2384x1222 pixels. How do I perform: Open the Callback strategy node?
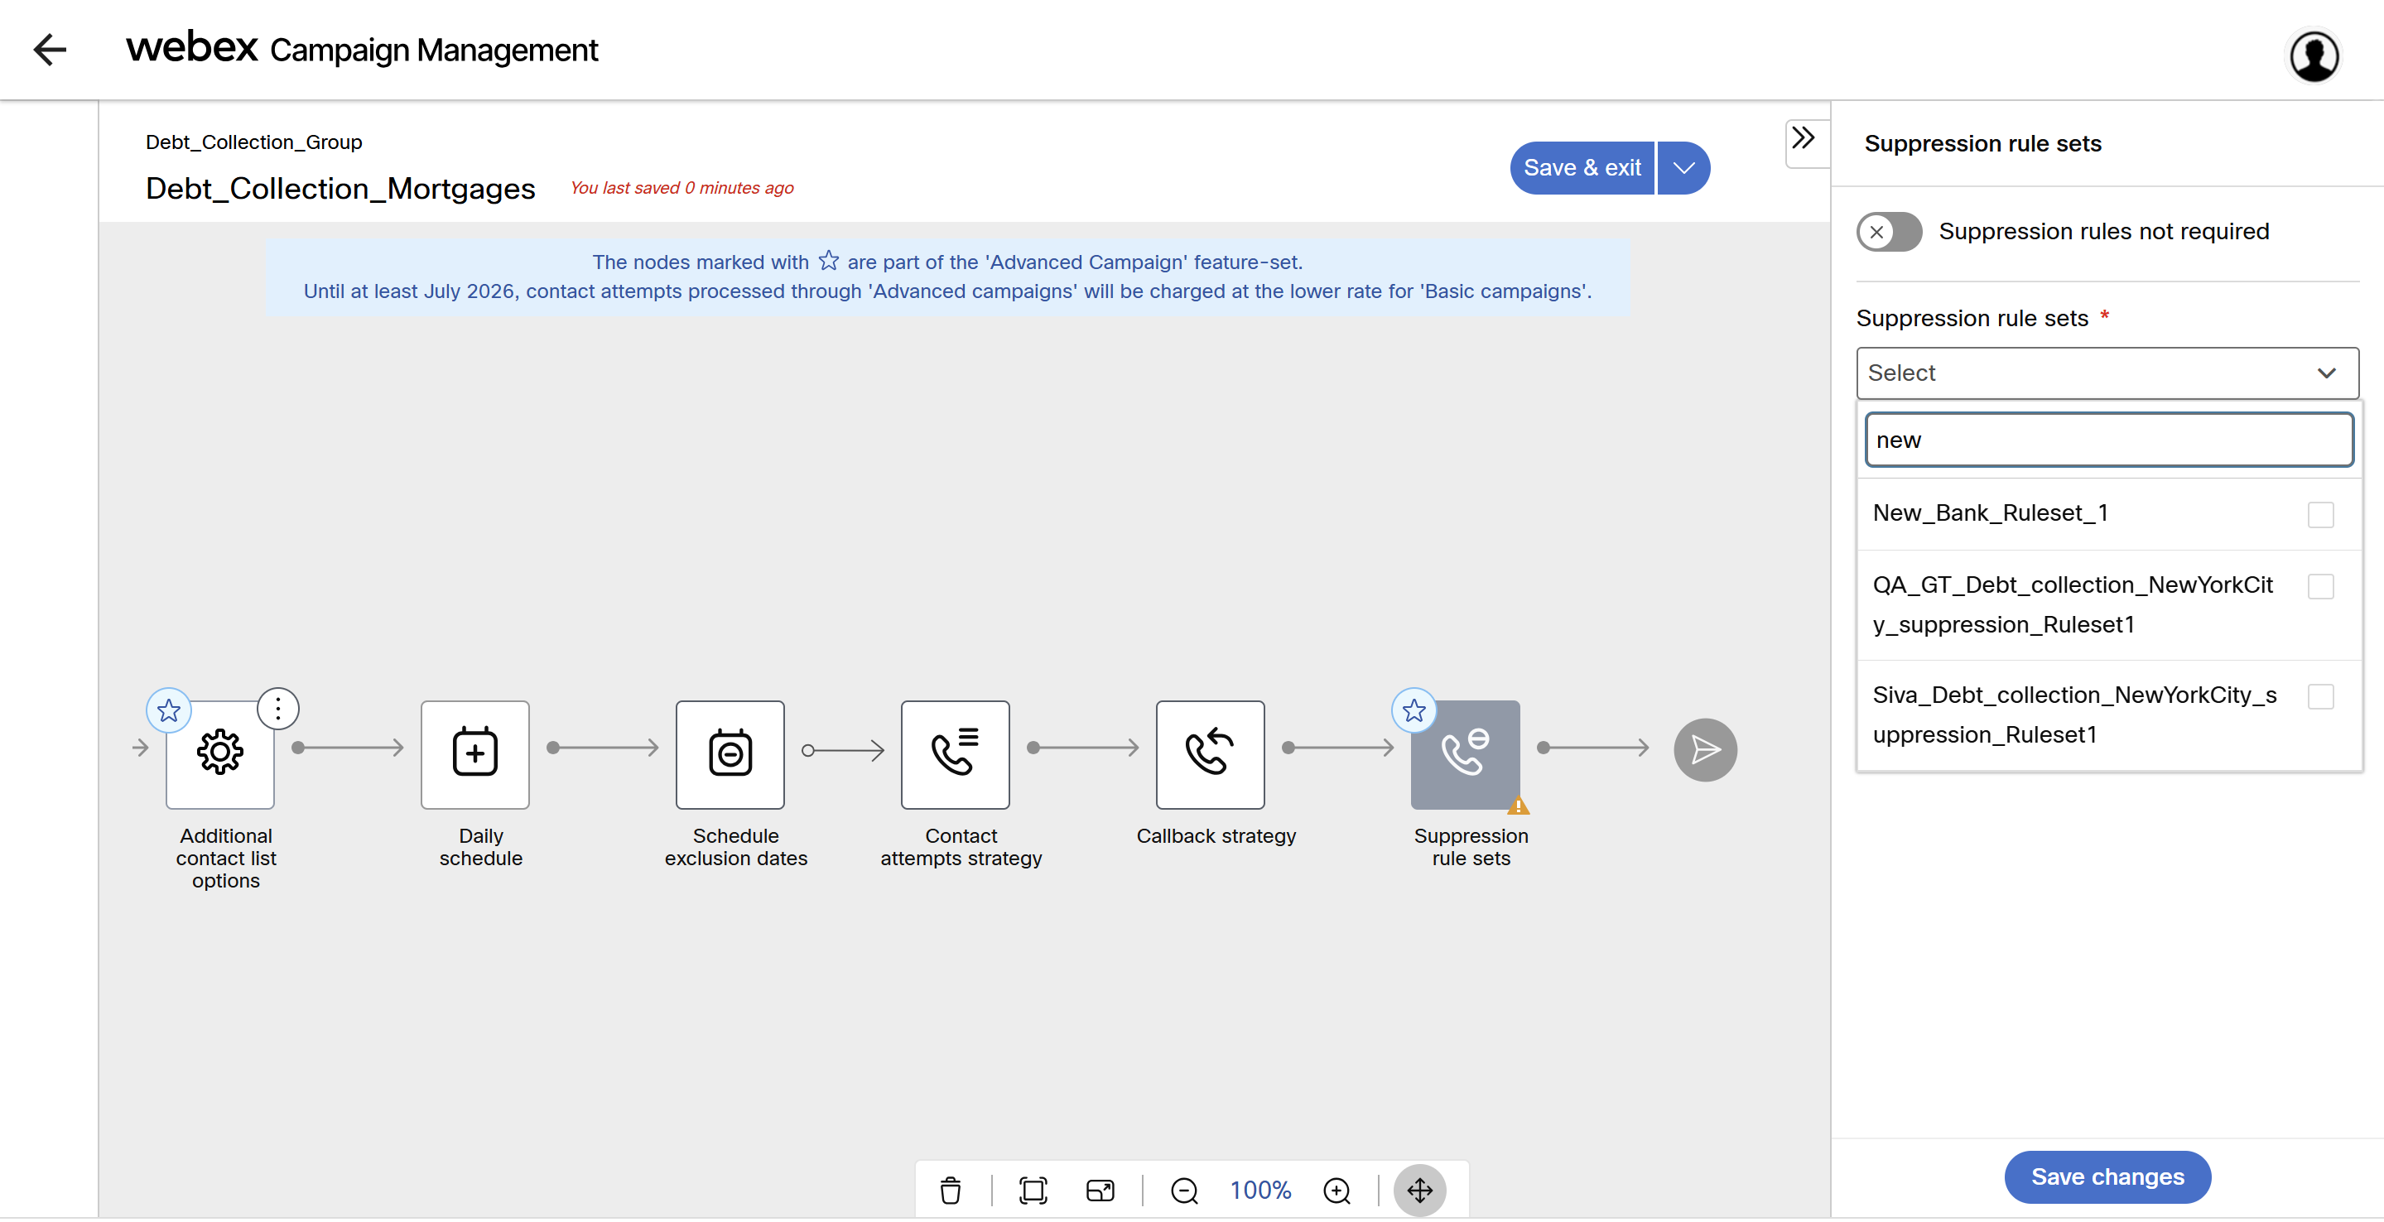(x=1209, y=753)
